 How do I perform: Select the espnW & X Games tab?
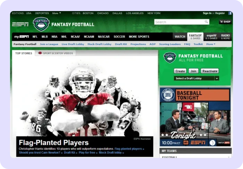click(x=211, y=37)
